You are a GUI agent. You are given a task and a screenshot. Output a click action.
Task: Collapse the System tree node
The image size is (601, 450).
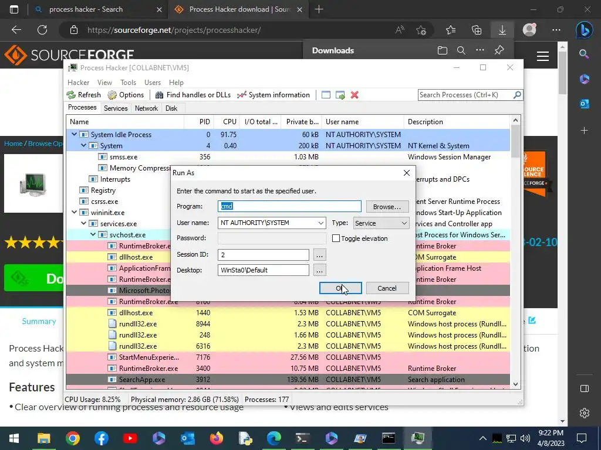tap(83, 145)
